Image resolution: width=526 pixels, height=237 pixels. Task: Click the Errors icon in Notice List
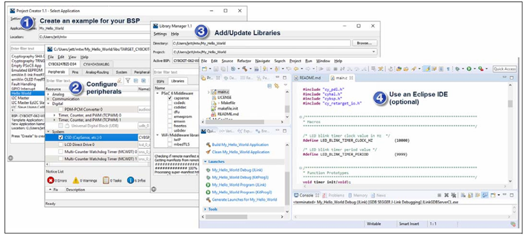point(50,180)
